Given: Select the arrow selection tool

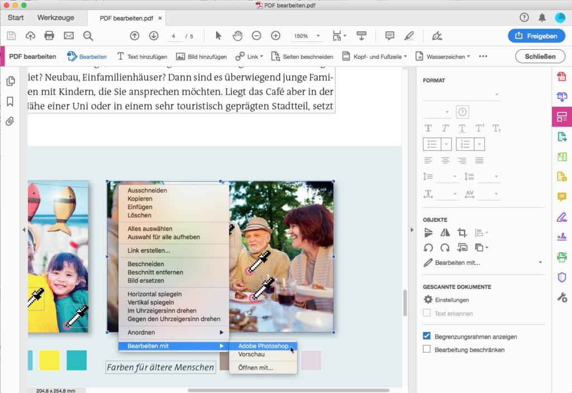Looking at the screenshot, I should [218, 36].
